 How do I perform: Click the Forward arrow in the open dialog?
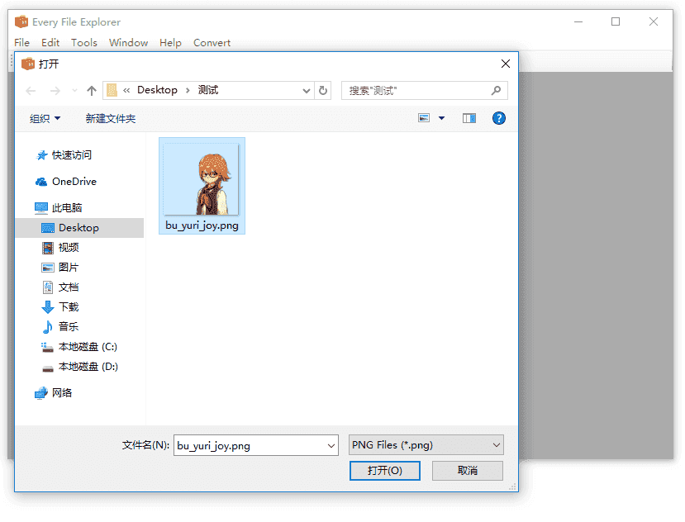point(55,91)
